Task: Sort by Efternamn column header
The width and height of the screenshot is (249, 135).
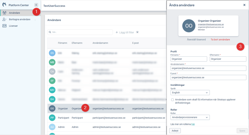Action: (77, 43)
